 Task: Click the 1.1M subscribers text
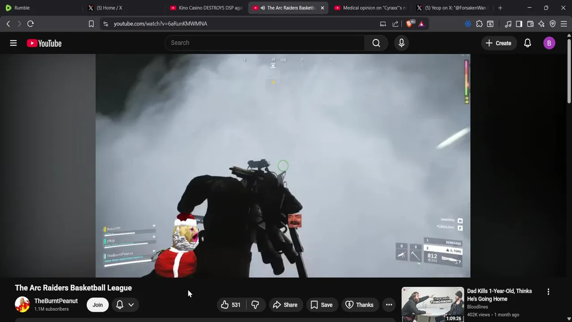point(51,309)
